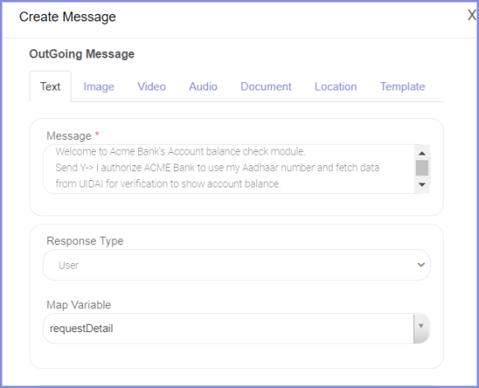Image resolution: width=479 pixels, height=388 pixels.
Task: Close the Create Message dialog
Action: 472,15
